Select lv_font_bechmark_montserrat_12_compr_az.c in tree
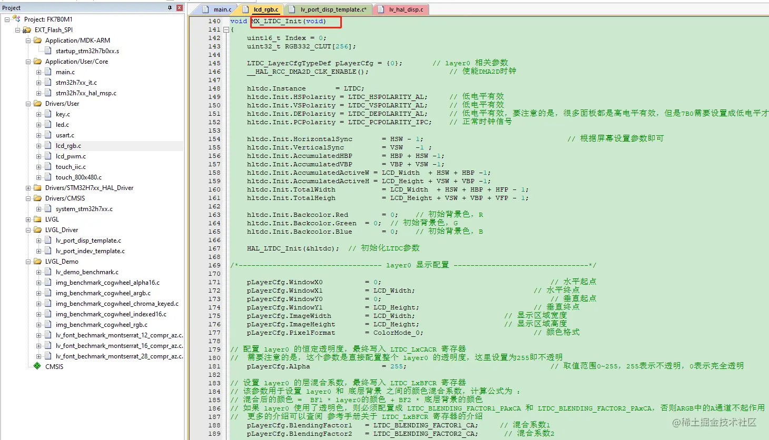This screenshot has height=440, width=769. coord(119,335)
